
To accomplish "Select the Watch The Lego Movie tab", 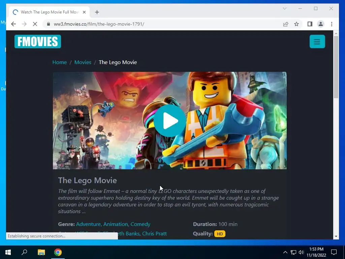I will point(49,12).
